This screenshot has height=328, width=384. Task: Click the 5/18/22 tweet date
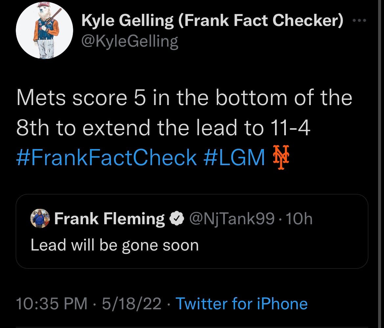tap(131, 304)
